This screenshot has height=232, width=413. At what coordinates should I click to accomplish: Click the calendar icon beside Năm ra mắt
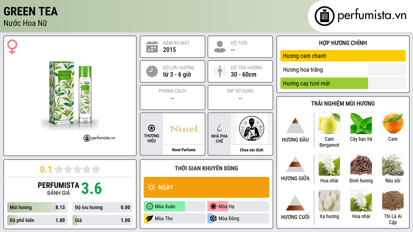click(152, 47)
